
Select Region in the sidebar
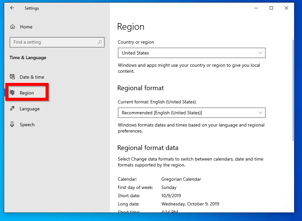(x=27, y=93)
